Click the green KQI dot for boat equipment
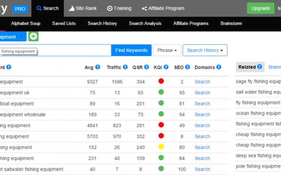The height and width of the screenshot is (175, 281). coord(161,103)
